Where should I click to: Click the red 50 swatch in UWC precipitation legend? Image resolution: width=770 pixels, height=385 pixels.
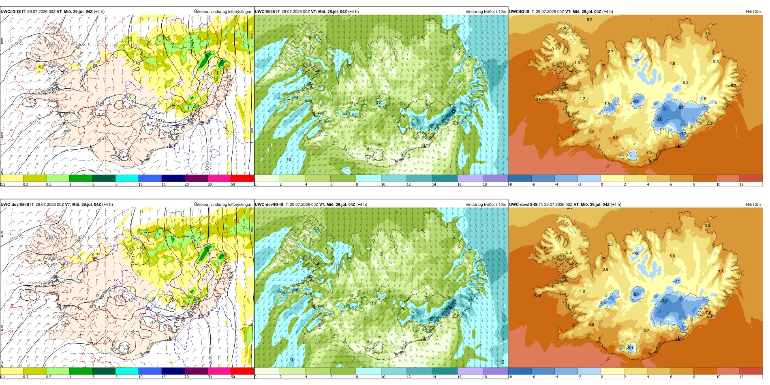tap(242, 178)
